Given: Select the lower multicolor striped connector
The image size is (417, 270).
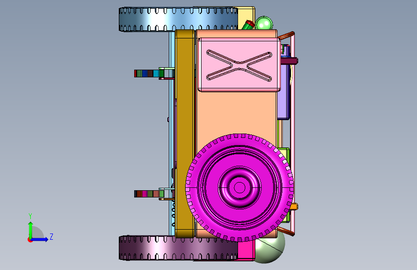Looking at the screenshot, I should 149,194.
